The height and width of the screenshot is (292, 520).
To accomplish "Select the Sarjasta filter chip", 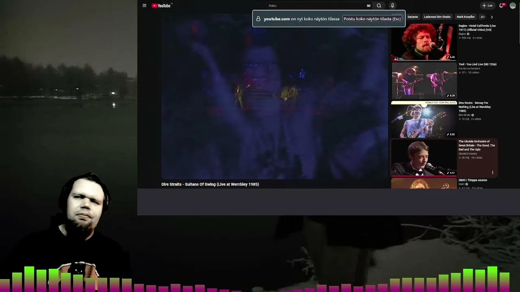I will click(412, 17).
